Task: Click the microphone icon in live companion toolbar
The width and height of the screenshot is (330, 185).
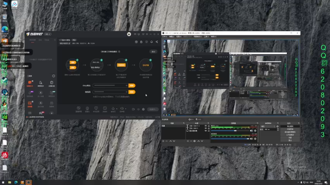Action: point(113,109)
